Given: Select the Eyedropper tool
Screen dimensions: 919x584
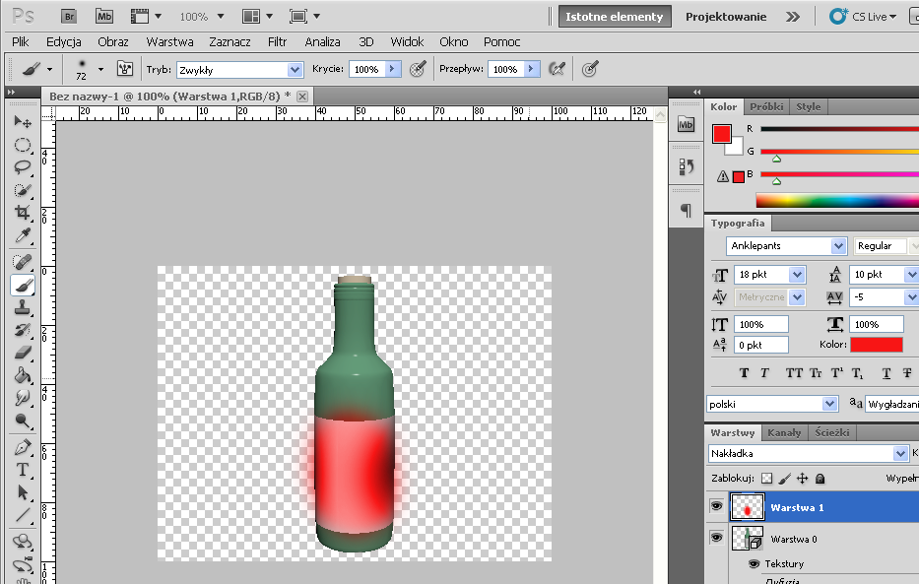Looking at the screenshot, I should pos(23,235).
